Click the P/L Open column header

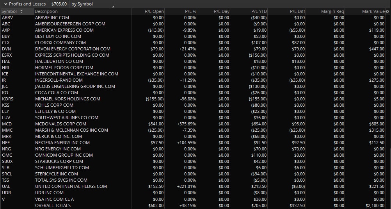coord(155,11)
